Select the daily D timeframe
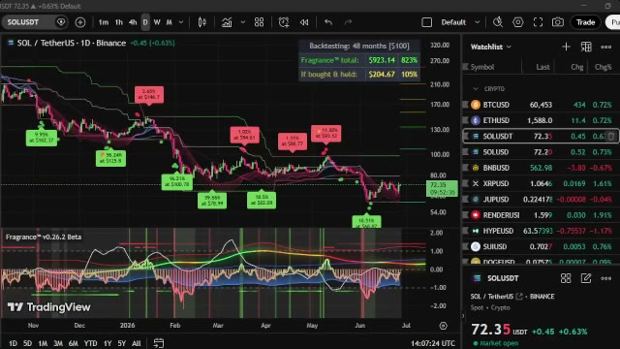620x349 pixels. [145, 22]
